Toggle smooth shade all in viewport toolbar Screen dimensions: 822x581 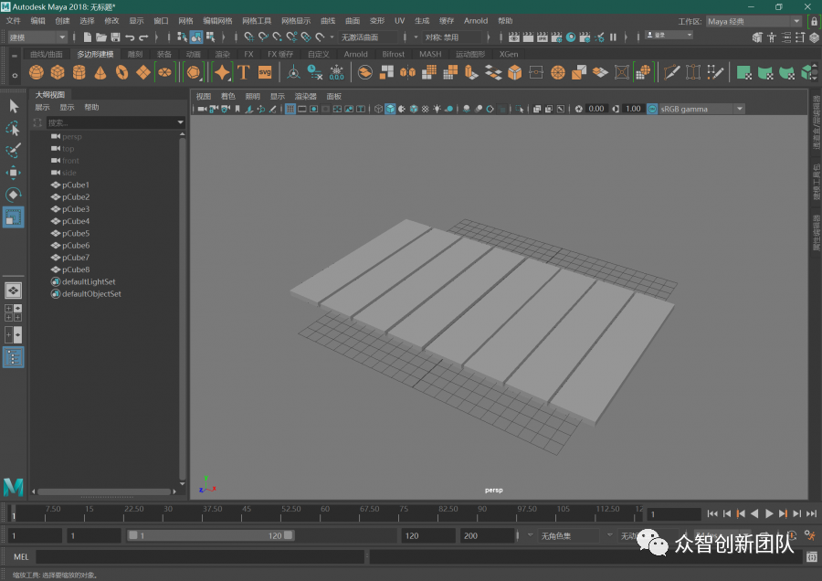390,109
